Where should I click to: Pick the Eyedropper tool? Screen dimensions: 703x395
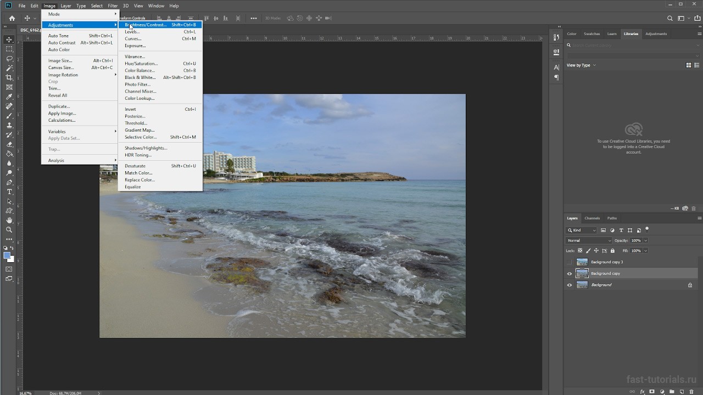pos(9,97)
